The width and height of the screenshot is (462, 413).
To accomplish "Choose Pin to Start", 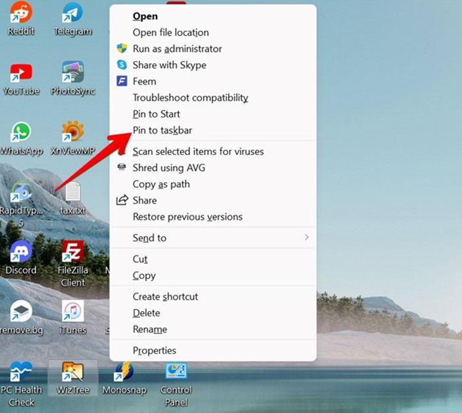I will click(x=213, y=114).
